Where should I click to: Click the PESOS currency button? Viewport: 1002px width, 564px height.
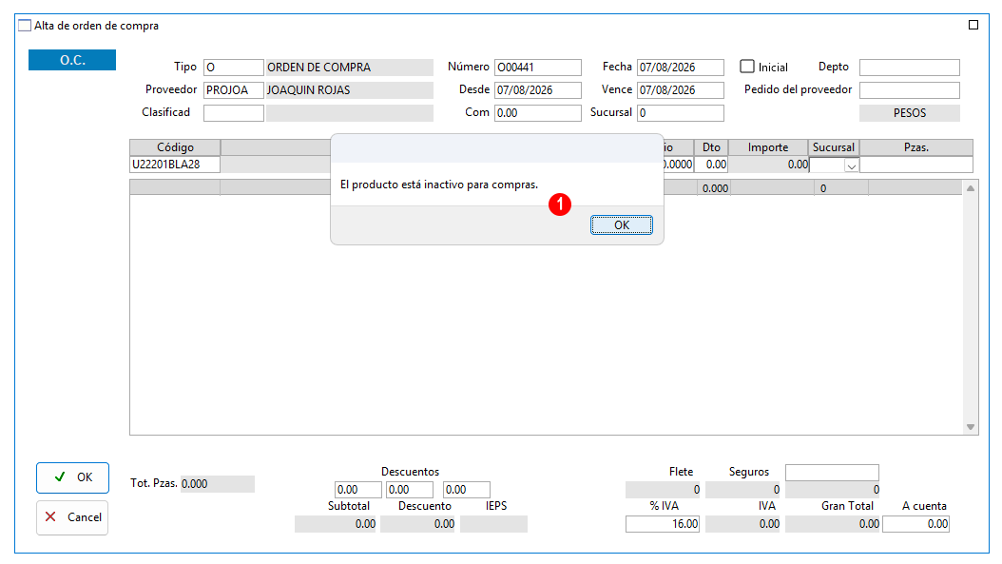pos(910,112)
